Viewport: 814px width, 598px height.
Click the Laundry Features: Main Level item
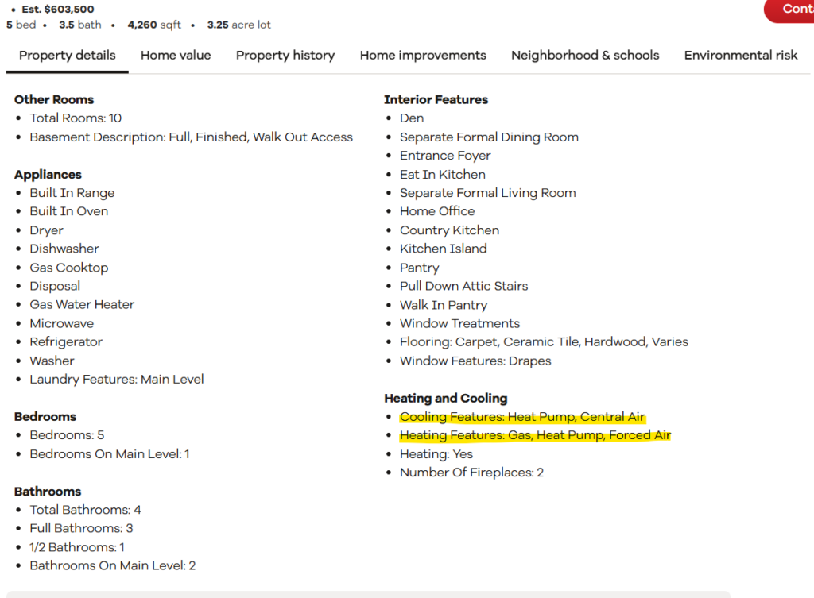(x=117, y=379)
